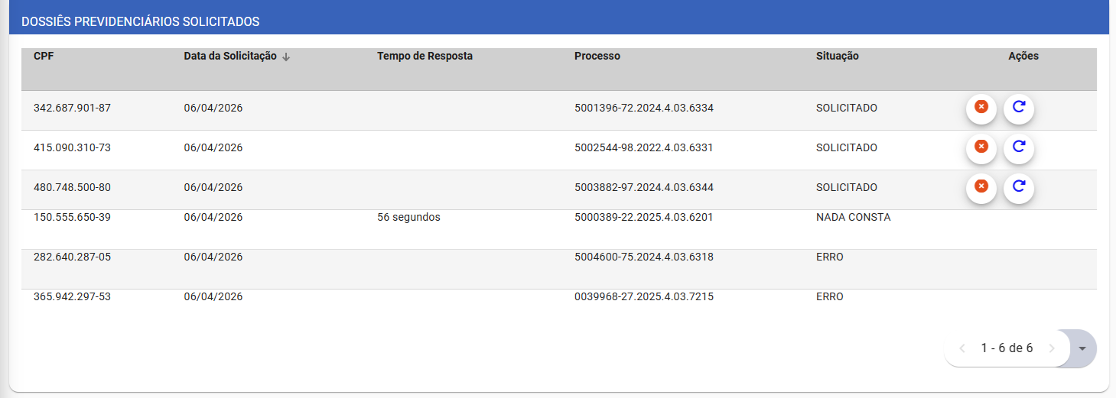Open the rows-per-page dropdown arrow
The width and height of the screenshot is (1116, 398).
(1082, 348)
